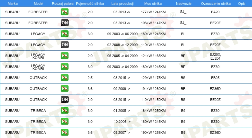
Task: Click the engine code FB25
Action: pyautogui.click(x=215, y=78)
